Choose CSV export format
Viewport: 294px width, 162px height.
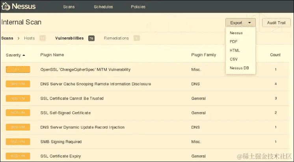(234, 59)
